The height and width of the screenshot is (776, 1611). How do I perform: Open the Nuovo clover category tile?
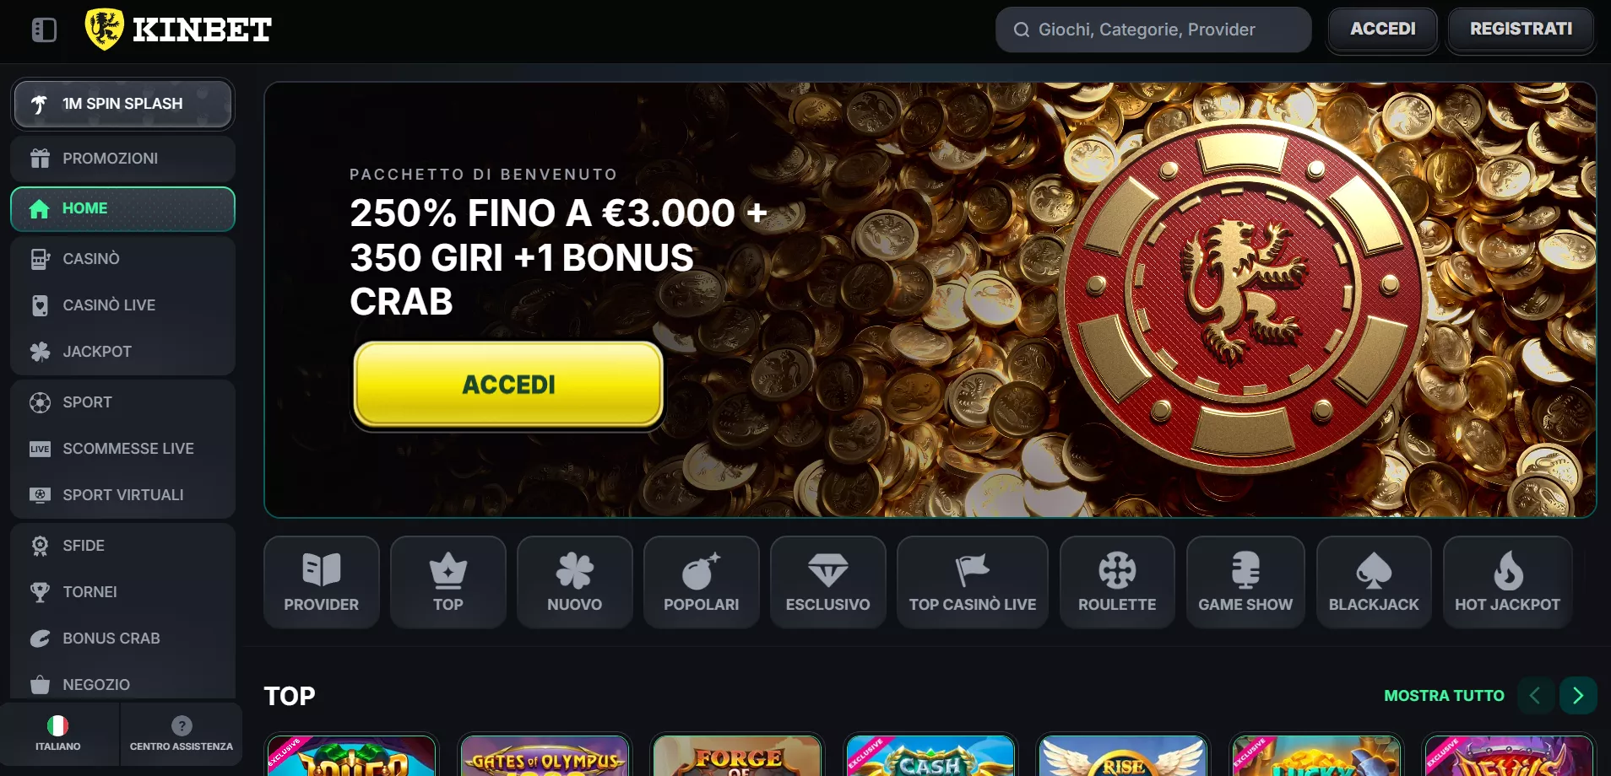[575, 582]
